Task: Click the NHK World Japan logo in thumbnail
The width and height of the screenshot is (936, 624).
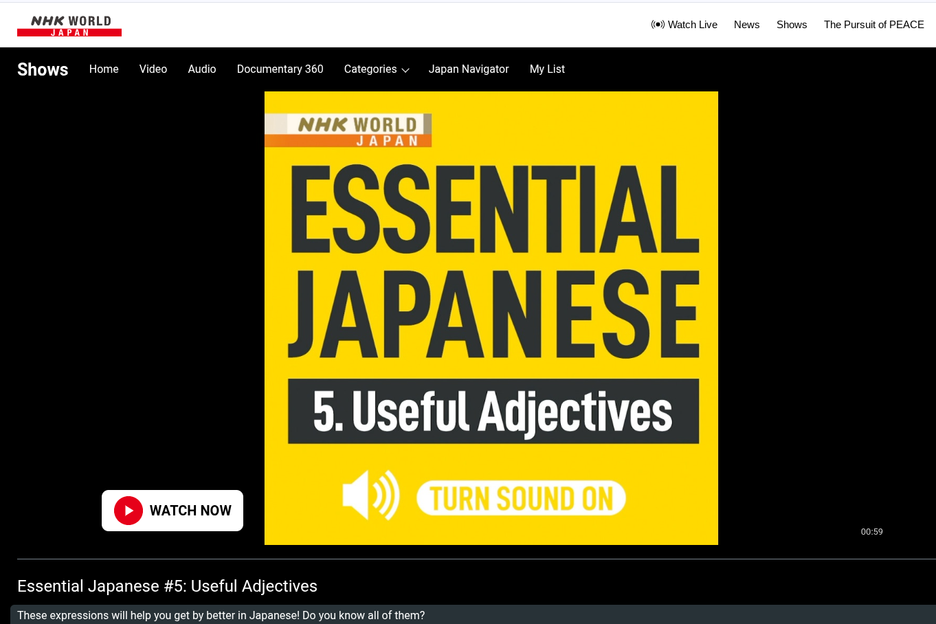Action: tap(348, 131)
